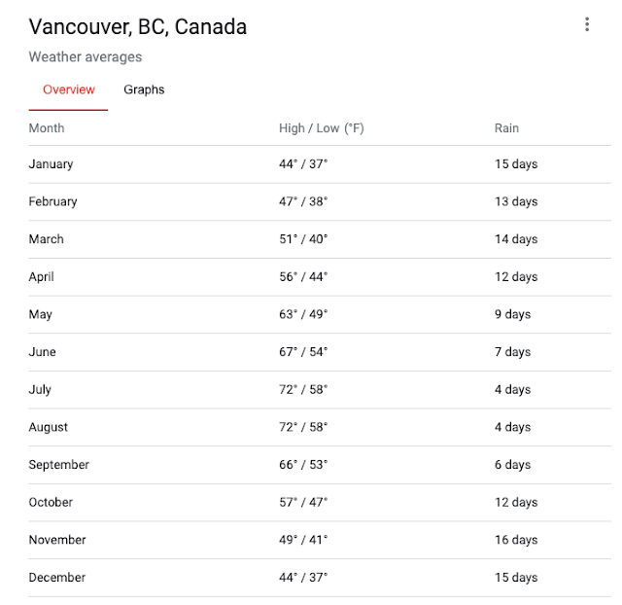This screenshot has width=622, height=605.
Task: Switch to the Graphs tab
Action: 144,89
